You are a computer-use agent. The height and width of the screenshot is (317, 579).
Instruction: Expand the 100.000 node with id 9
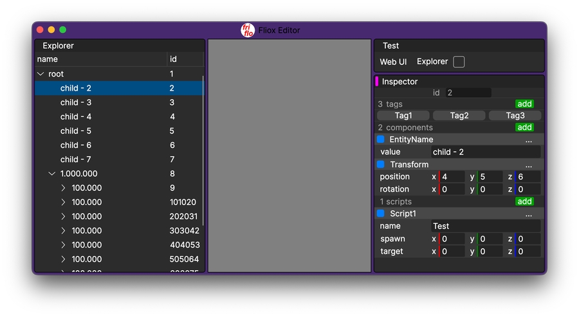pyautogui.click(x=63, y=188)
